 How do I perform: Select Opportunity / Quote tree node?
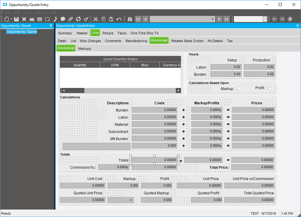pyautogui.click(x=22, y=32)
